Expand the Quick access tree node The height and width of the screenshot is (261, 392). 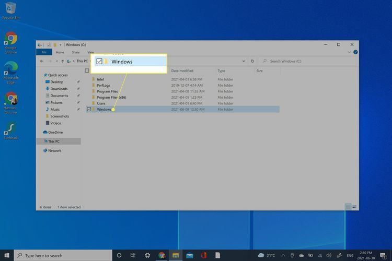coord(41,75)
